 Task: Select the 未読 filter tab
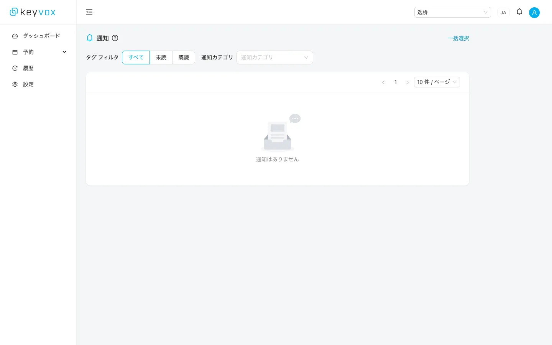point(161,57)
